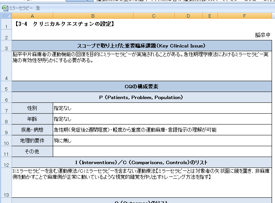Image resolution: width=275 pixels, height=203 pixels.
Task: Select row 7 header
Action: tap(6, 108)
